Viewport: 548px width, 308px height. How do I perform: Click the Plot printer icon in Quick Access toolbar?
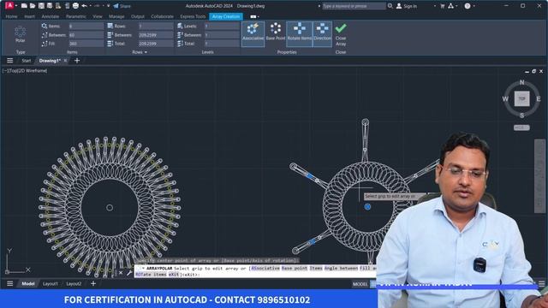(x=75, y=6)
